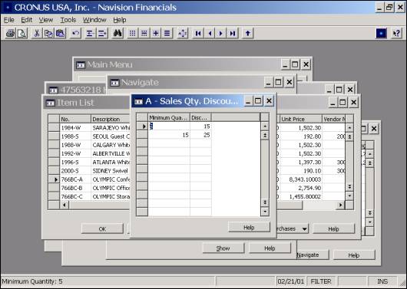Open the Purchases dropdown in Item List
This screenshot has height=289, width=407.
[x=293, y=229]
